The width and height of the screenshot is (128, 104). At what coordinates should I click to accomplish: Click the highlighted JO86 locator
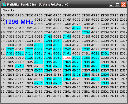[x=86, y=32]
